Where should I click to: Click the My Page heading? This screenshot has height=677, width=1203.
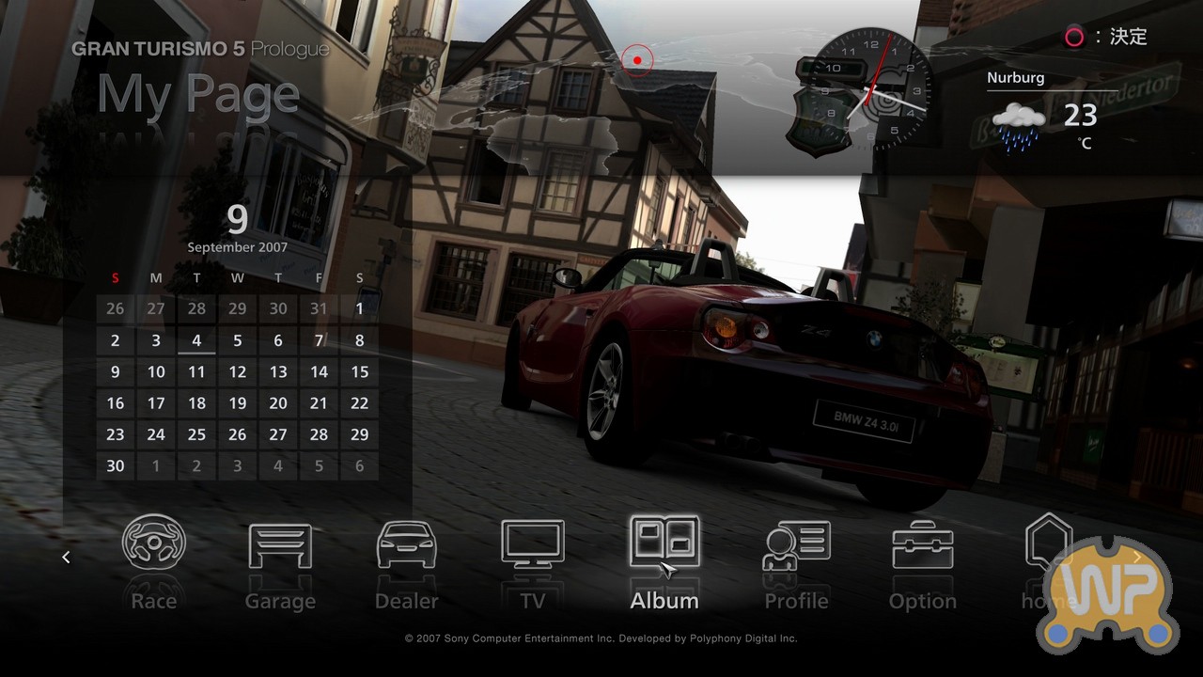pyautogui.click(x=198, y=94)
